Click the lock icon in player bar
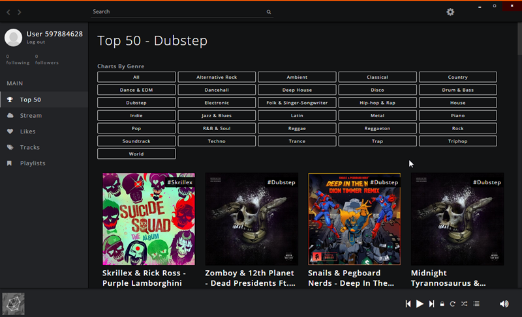Image resolution: width=522 pixels, height=317 pixels. click(442, 304)
